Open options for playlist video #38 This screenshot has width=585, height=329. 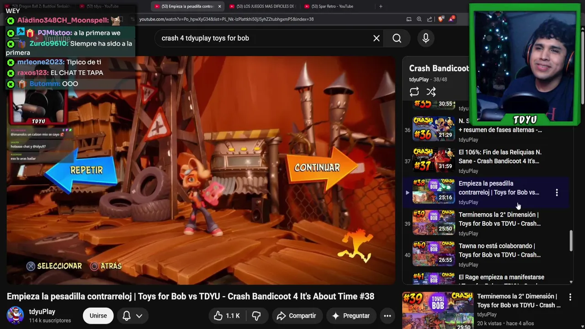coord(557,193)
